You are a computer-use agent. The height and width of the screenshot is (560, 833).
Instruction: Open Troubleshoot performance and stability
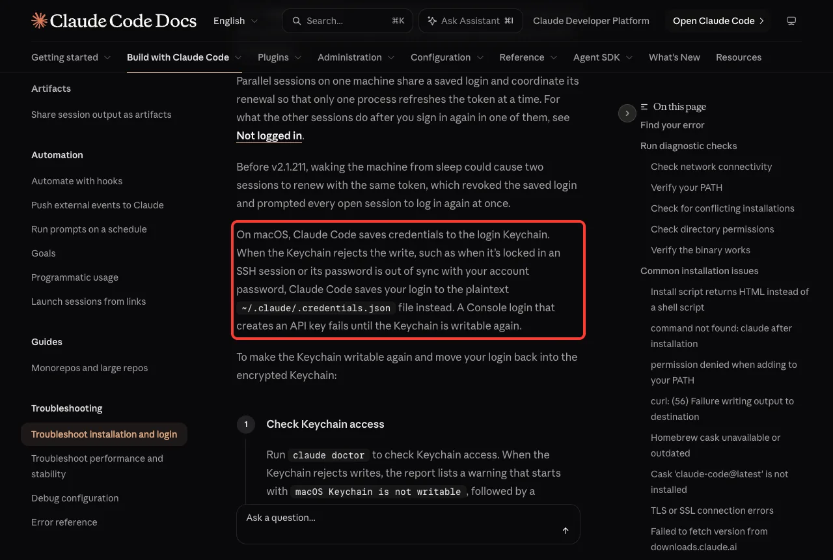click(x=97, y=466)
